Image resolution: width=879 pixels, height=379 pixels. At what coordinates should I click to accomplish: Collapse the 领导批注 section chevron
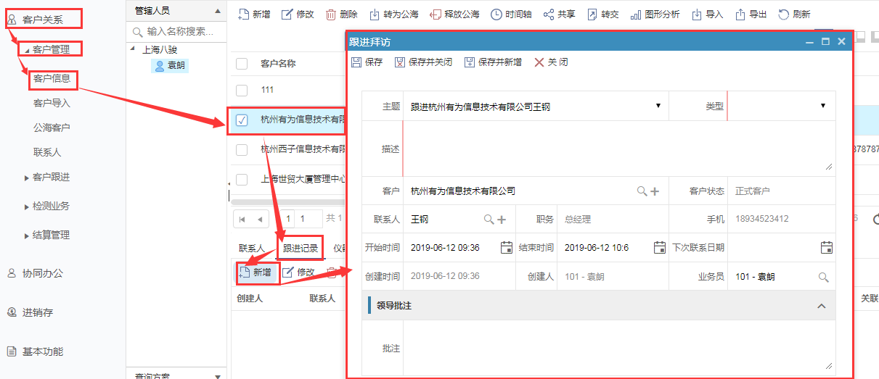point(822,306)
